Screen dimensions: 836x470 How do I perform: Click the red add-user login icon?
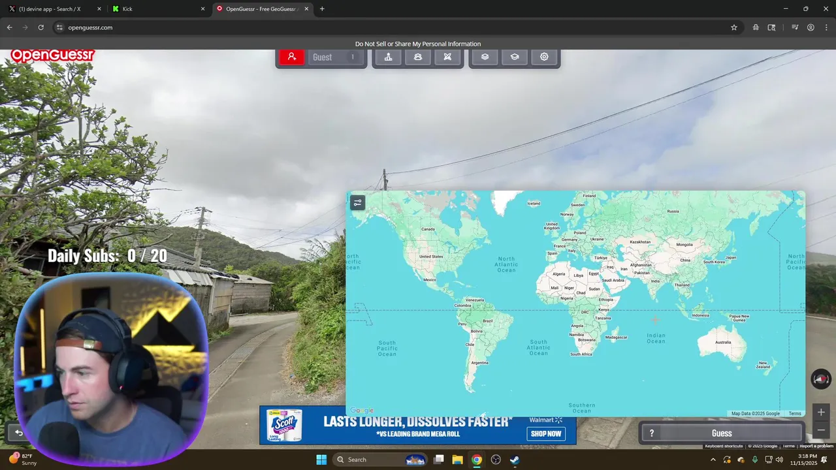tap(292, 57)
